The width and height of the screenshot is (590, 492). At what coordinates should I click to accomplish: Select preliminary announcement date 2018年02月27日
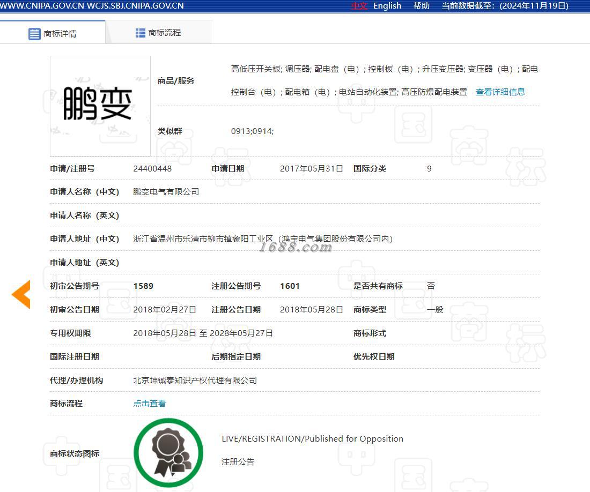click(165, 310)
